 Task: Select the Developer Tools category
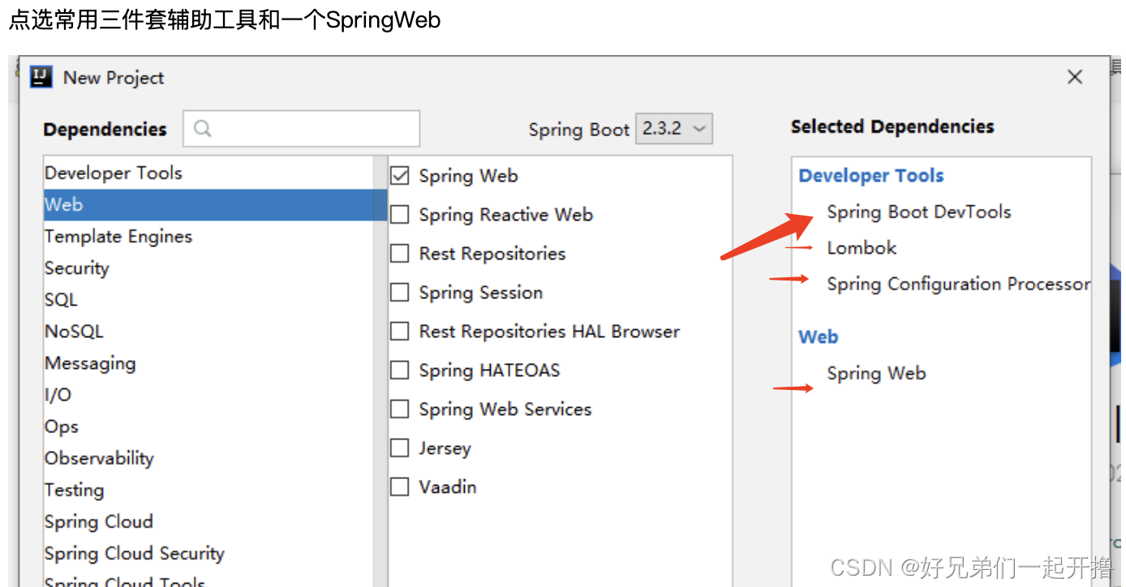click(x=208, y=173)
